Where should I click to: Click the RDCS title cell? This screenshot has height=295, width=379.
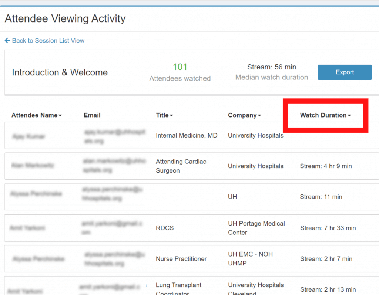(x=165, y=228)
